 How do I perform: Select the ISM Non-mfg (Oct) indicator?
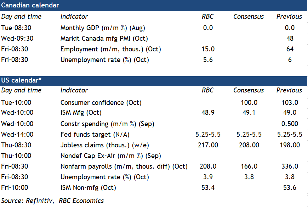88,187
